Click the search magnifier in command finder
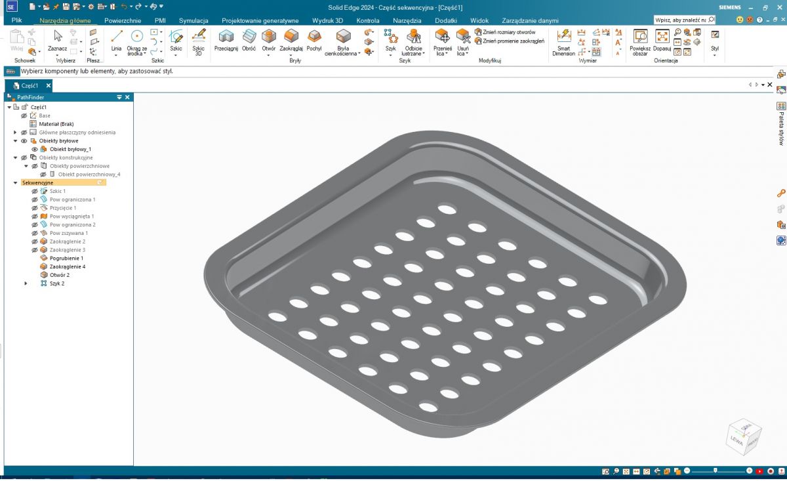This screenshot has height=481, width=787. (x=711, y=20)
